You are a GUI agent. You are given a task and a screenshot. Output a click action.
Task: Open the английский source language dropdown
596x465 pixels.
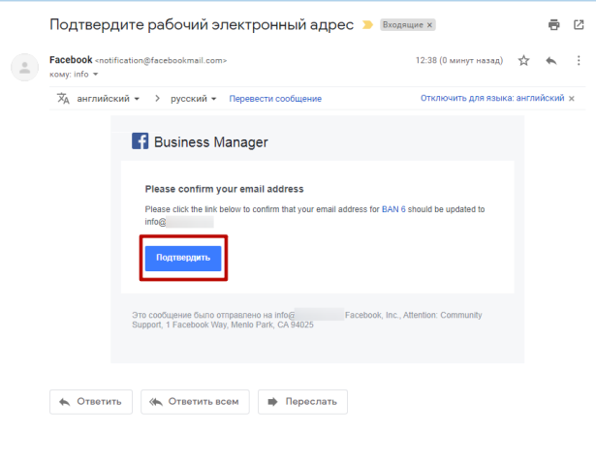[x=109, y=99]
